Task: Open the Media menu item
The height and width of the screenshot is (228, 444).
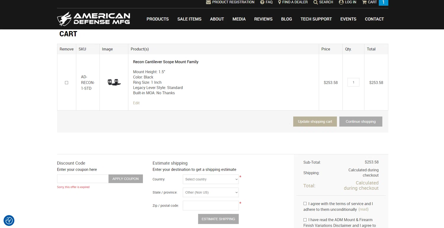Action: pyautogui.click(x=239, y=19)
